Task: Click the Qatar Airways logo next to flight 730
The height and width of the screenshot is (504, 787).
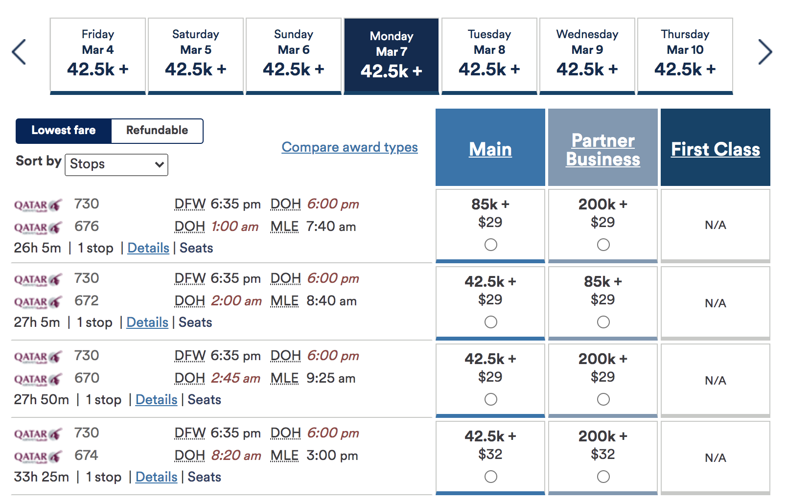Action: tap(37, 204)
